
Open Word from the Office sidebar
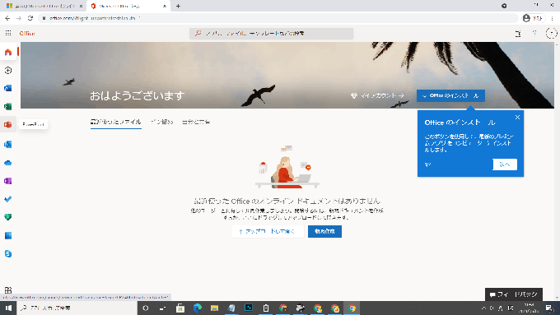tap(8, 88)
